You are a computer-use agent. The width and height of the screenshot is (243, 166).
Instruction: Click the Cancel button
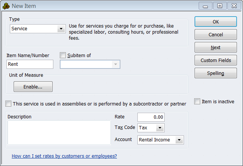pyautogui.click(x=216, y=35)
